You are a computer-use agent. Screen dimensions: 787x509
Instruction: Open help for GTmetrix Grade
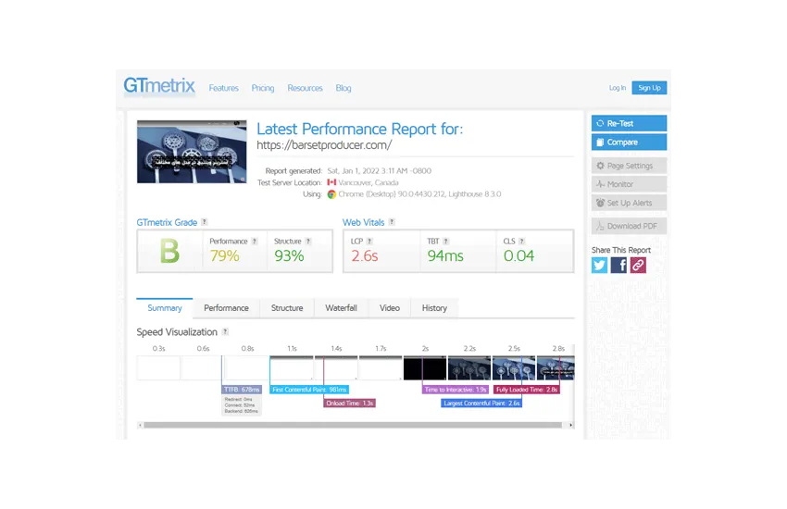(x=205, y=222)
